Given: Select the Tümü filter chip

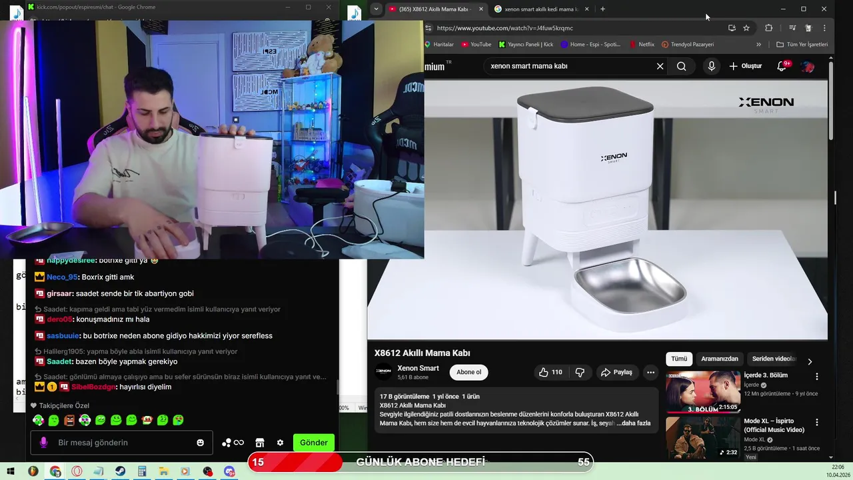Looking at the screenshot, I should [x=679, y=359].
